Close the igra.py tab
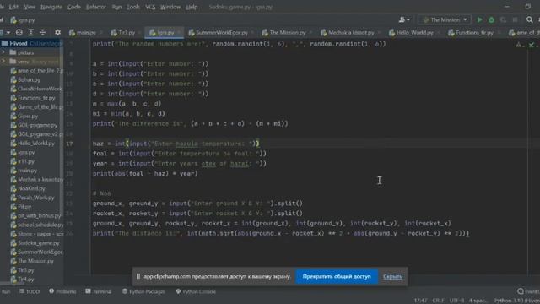 tap(180, 33)
